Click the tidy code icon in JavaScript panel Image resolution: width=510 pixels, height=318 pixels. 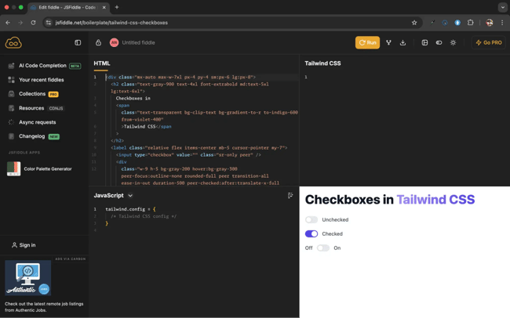[290, 196]
